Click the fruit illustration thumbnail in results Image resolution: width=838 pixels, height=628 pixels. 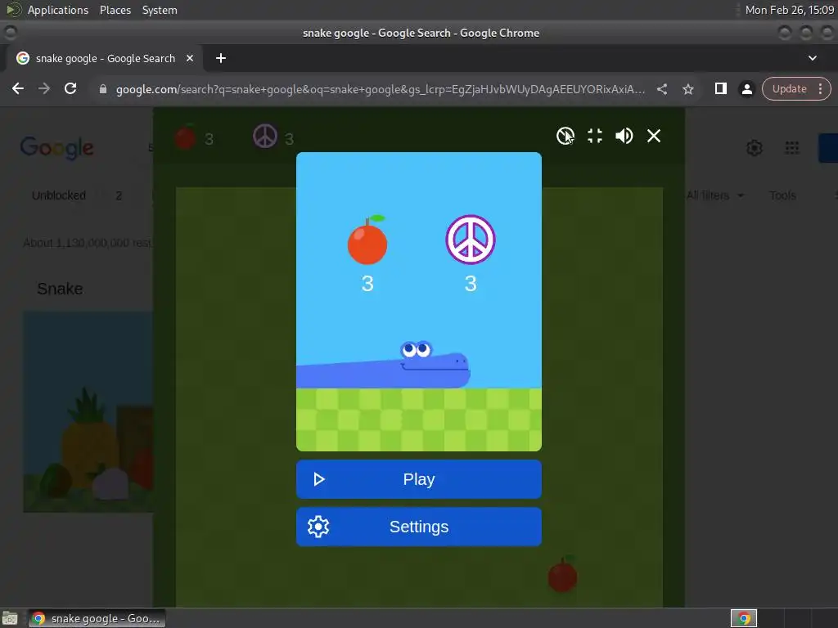coord(88,412)
